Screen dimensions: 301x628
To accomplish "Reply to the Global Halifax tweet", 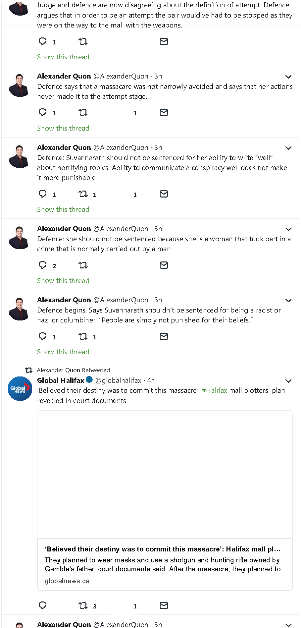I will click(43, 605).
